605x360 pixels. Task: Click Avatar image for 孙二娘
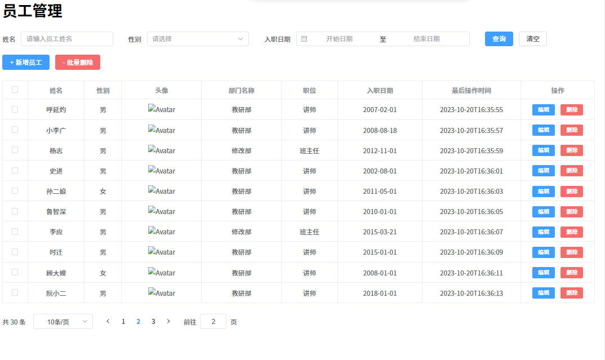point(162,190)
